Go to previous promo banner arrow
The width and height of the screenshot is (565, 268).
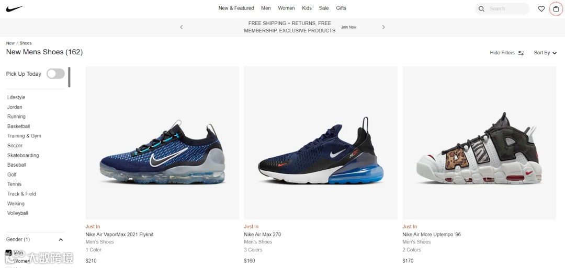tap(181, 27)
